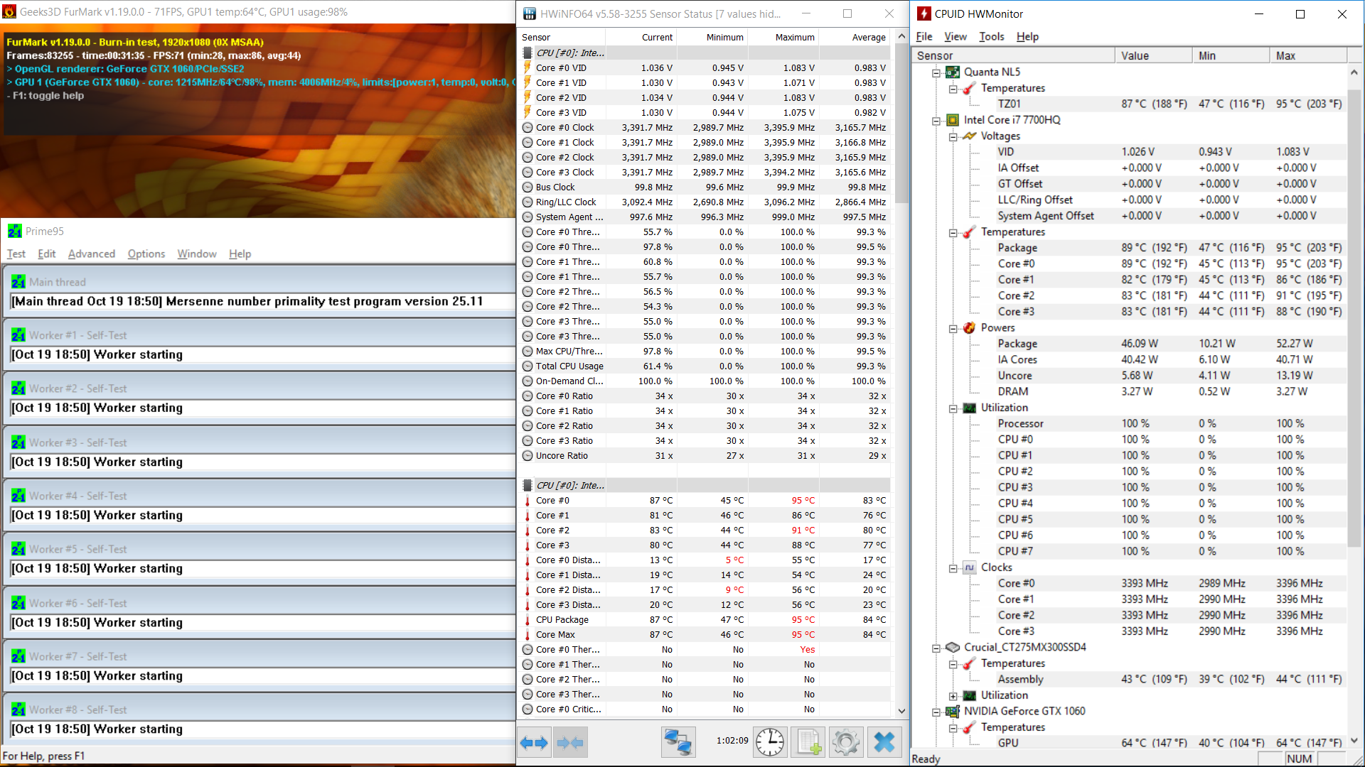The width and height of the screenshot is (1365, 767).
Task: Click the HWMonitor scrollbar up arrow
Action: pos(1354,72)
